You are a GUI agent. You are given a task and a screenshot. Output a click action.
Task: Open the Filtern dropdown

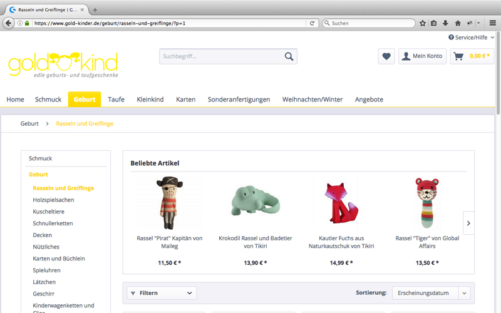(162, 293)
